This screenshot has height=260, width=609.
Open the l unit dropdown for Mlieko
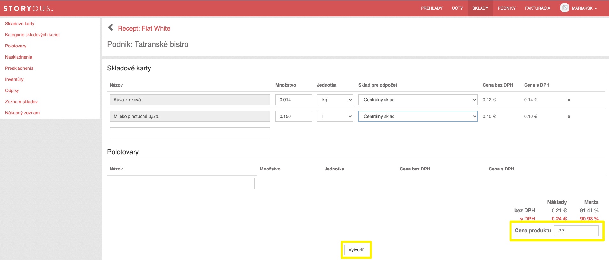pos(335,116)
